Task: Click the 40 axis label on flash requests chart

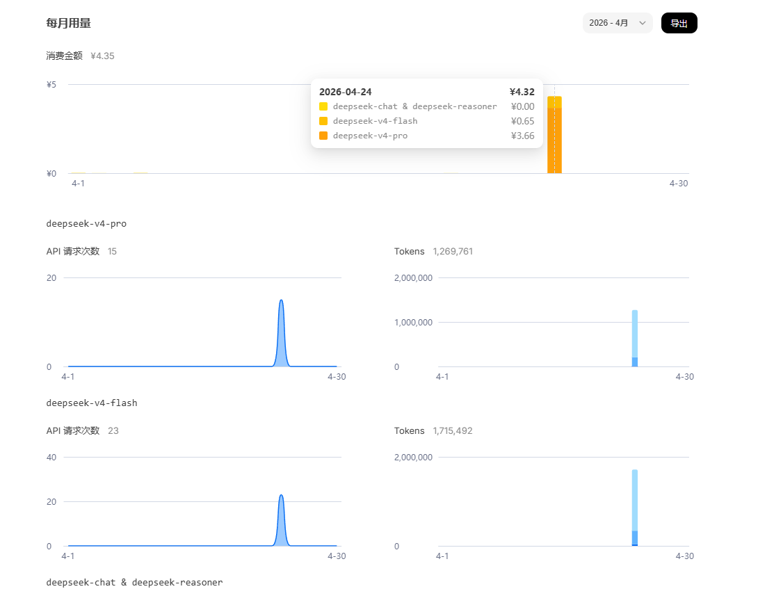Action: click(x=51, y=458)
